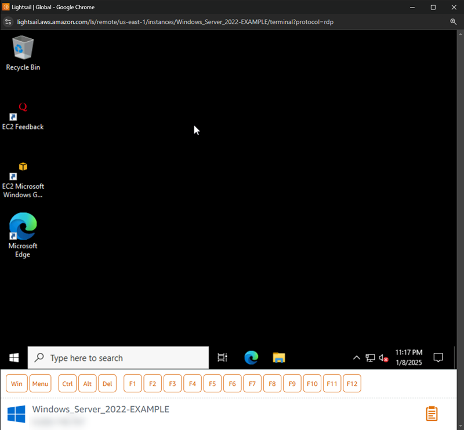The image size is (464, 430).
Task: Toggle the Ctrl virtual key
Action: coord(67,383)
